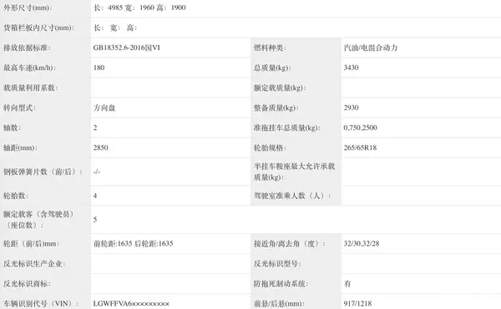Click the overhang value 917/1218
Screen dimensions: 501x309
click(357, 303)
